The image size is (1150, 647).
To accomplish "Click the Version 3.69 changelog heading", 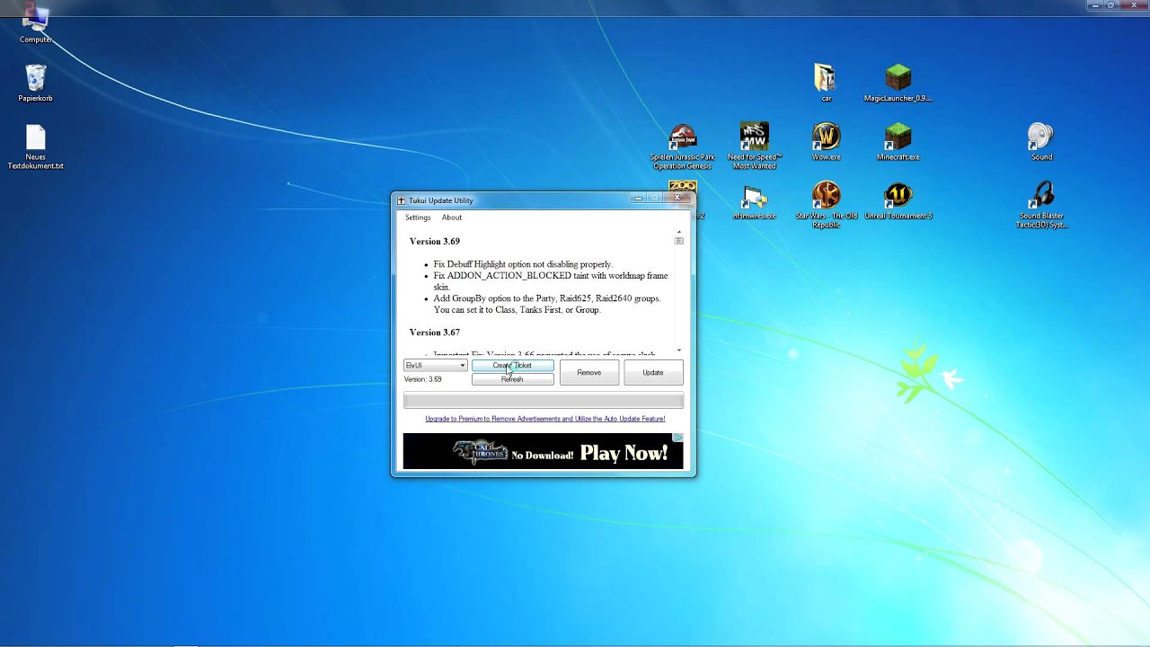I will 435,242.
